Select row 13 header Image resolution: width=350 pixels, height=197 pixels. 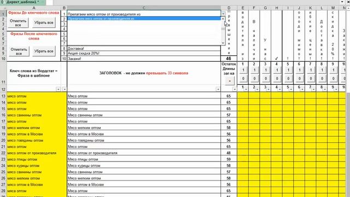(x=3, y=96)
